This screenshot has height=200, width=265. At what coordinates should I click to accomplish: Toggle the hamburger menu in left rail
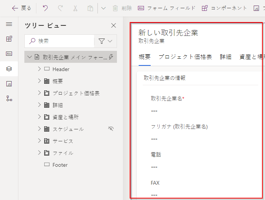[x=9, y=24]
